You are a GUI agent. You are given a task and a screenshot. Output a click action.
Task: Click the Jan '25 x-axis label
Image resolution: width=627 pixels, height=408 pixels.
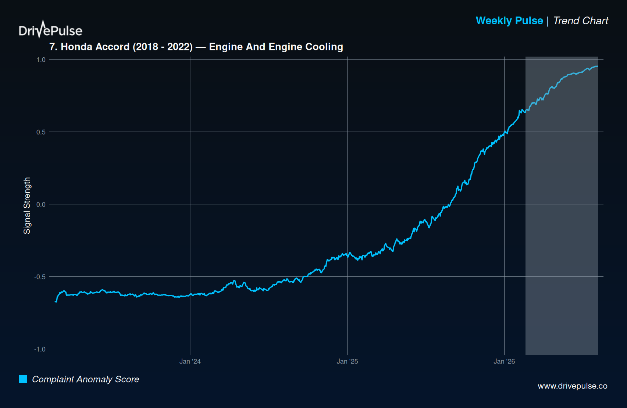pos(347,361)
